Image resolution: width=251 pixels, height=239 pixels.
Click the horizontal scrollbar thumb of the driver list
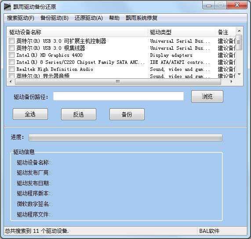click(x=118, y=82)
